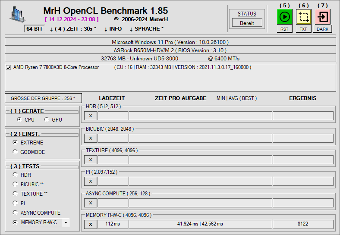Viewport: 340px width, 235px height.
Task: Click the TXT export button
Action: point(303,29)
